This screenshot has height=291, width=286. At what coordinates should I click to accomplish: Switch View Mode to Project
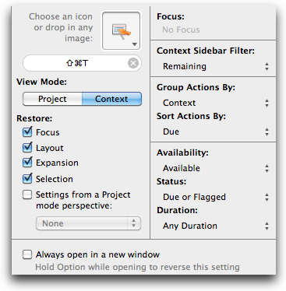[x=52, y=99]
